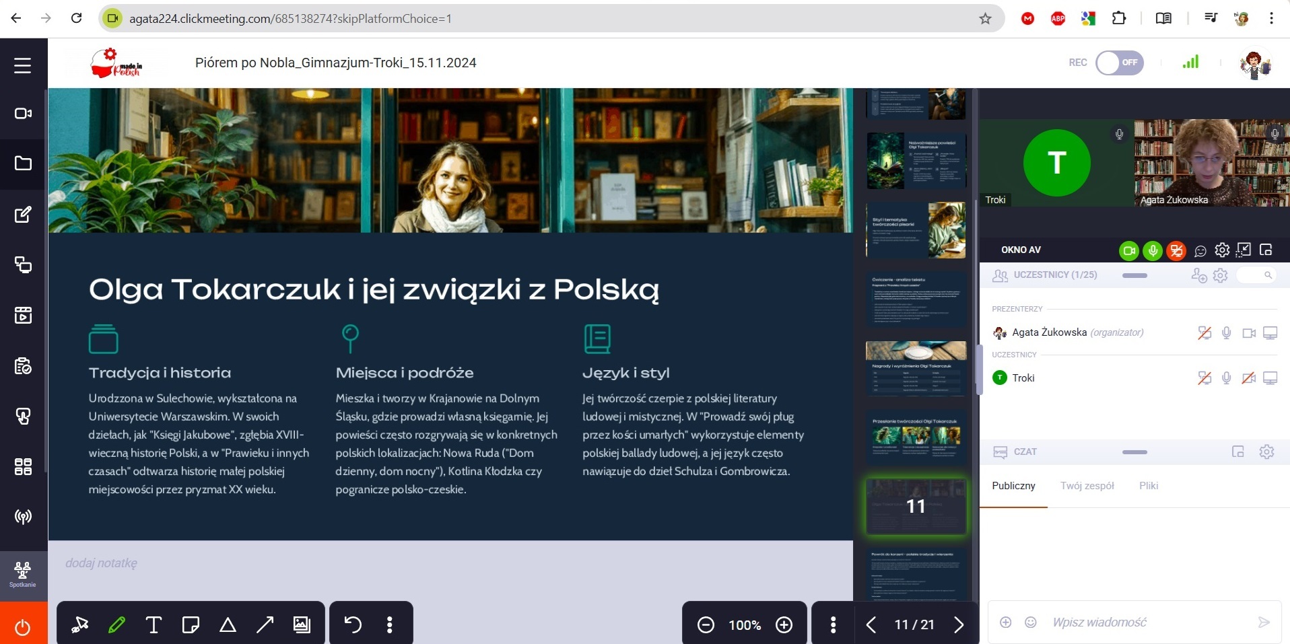The image size is (1290, 644).
Task: Pop out the chat window icon
Action: [1237, 452]
